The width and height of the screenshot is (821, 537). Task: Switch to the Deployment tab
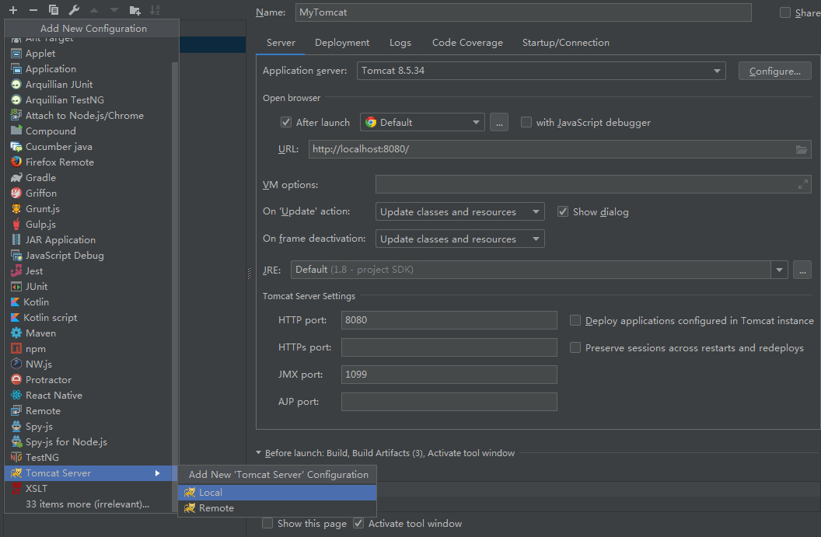pyautogui.click(x=342, y=43)
